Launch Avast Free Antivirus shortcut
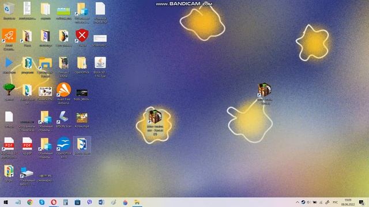 click(63, 90)
